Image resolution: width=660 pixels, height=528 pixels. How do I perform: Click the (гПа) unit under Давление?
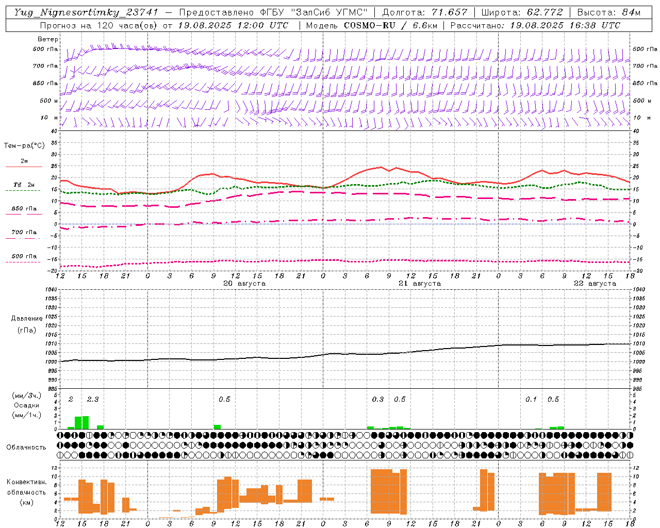click(x=27, y=331)
